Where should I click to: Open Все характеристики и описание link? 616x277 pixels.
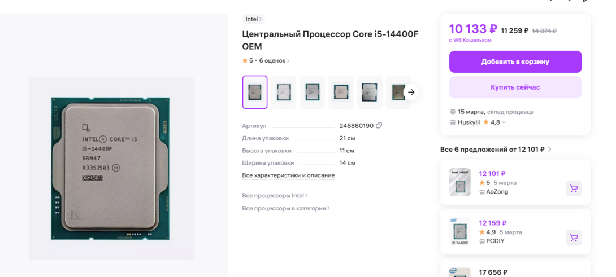click(288, 175)
